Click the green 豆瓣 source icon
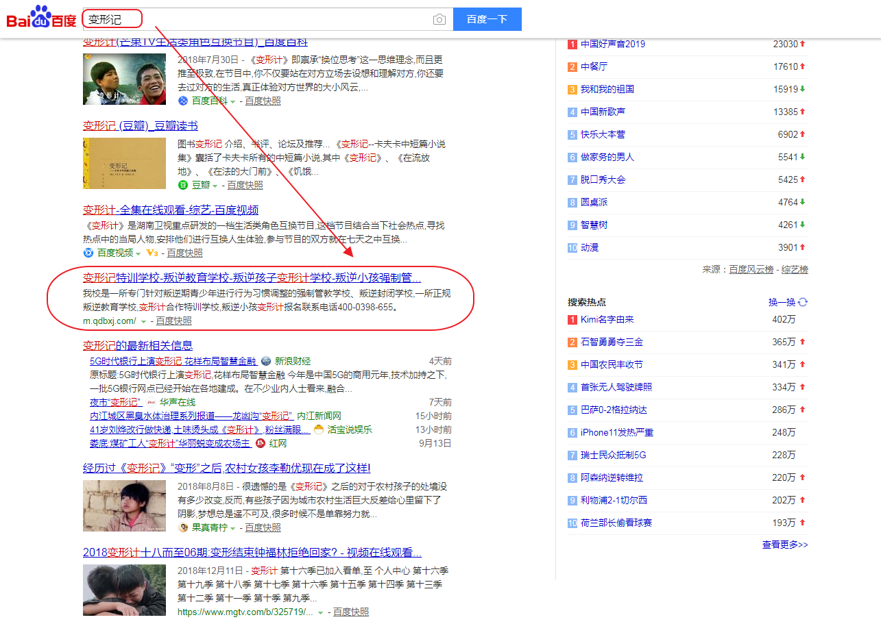 [x=183, y=185]
